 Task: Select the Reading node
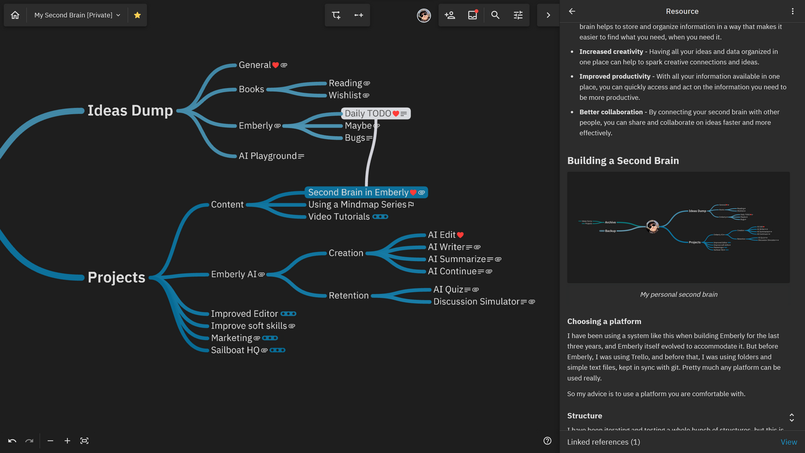pos(345,83)
